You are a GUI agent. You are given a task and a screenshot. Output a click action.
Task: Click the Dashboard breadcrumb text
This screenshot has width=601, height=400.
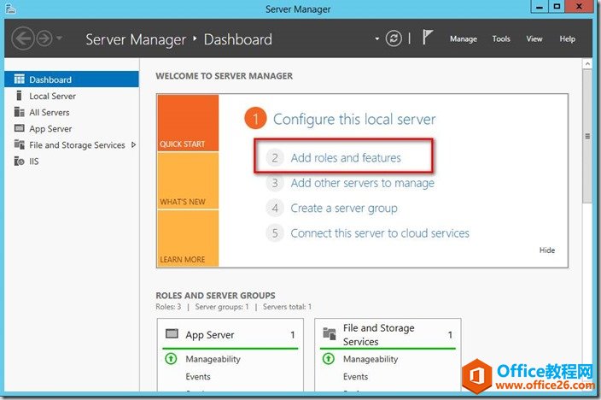[238, 39]
